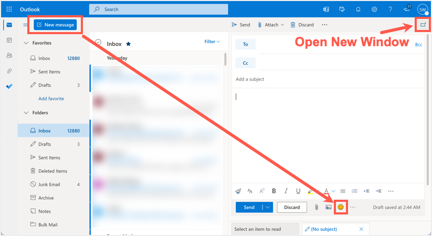
Task: Toggle bold formatting
Action: click(274, 191)
